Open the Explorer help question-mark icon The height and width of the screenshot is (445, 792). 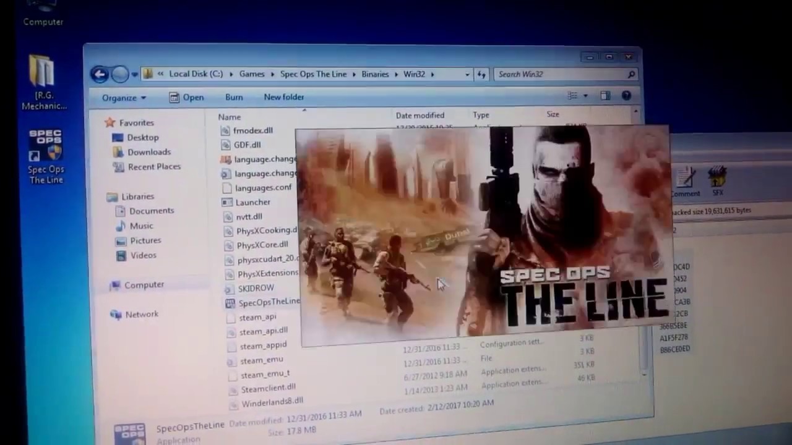click(x=626, y=96)
